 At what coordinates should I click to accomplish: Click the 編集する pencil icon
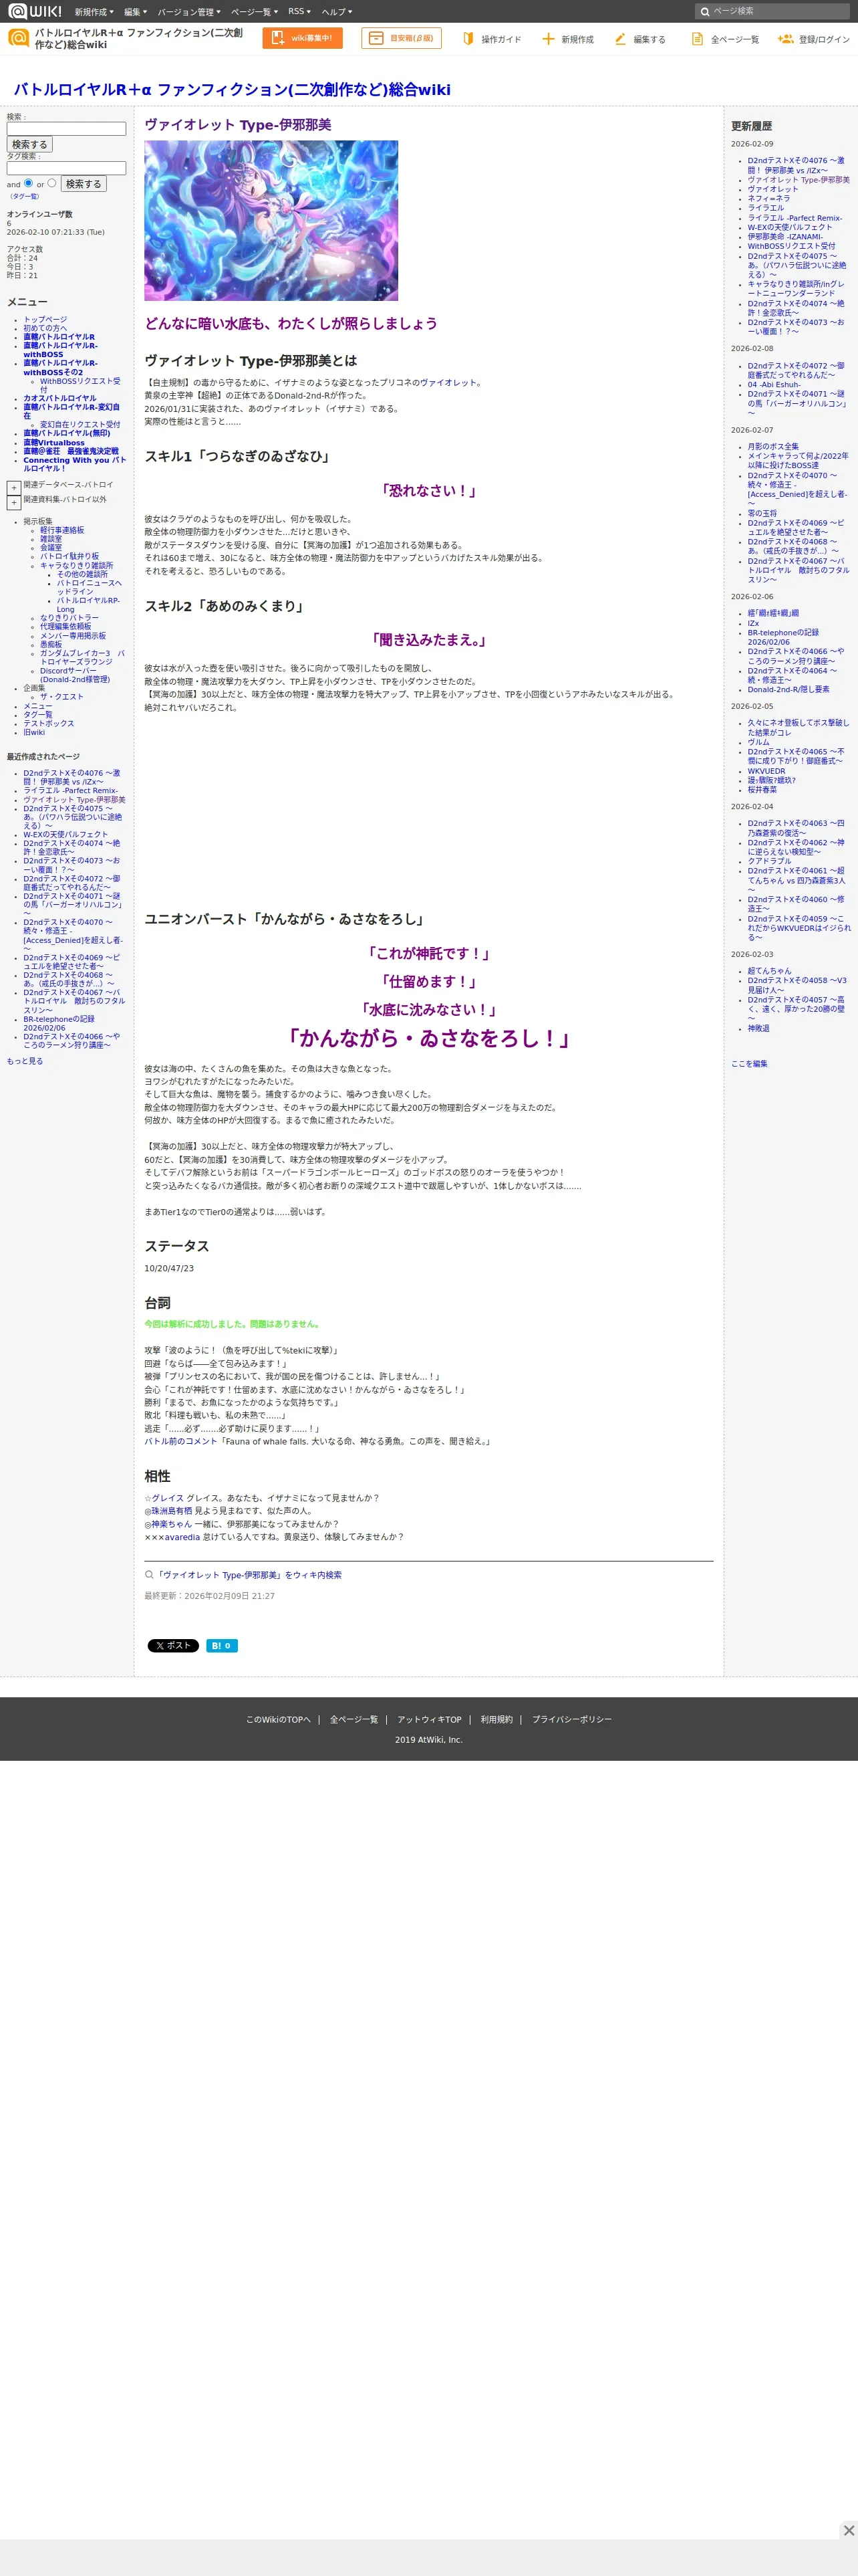coord(620,38)
